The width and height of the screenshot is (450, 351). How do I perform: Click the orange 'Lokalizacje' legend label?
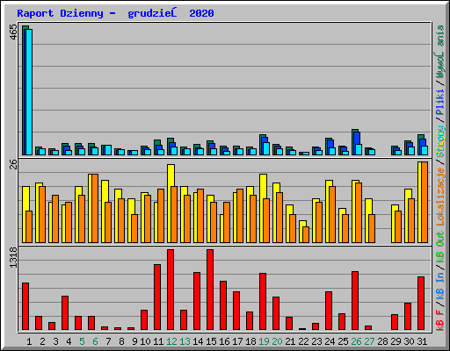pyautogui.click(x=440, y=197)
